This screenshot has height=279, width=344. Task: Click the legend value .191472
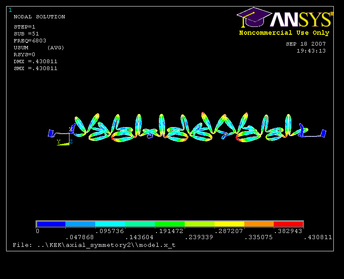[169, 231]
